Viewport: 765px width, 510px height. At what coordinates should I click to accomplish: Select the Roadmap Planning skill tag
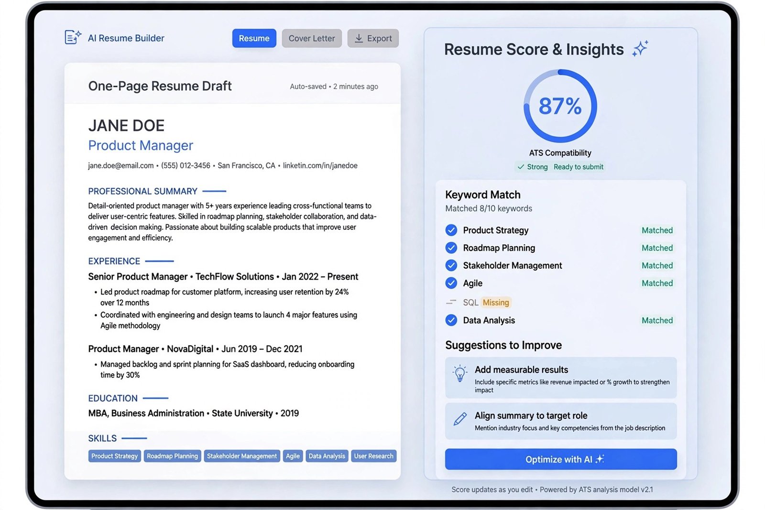click(172, 456)
